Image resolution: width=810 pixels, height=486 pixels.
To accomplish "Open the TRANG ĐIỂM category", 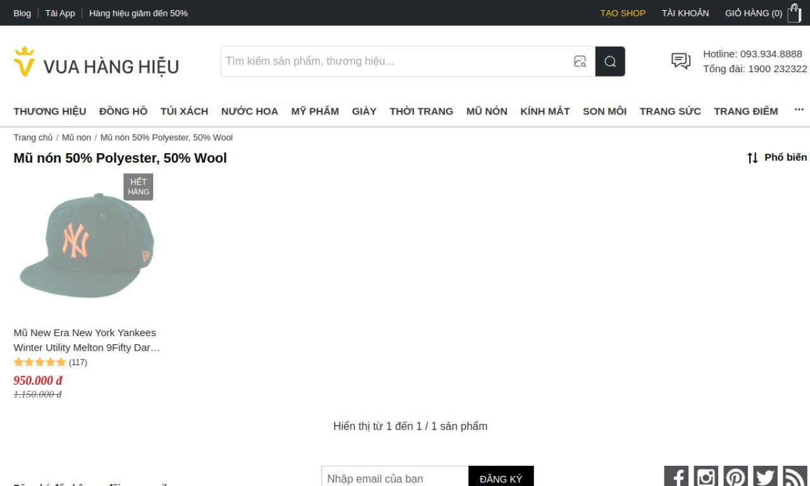I will pos(746,111).
